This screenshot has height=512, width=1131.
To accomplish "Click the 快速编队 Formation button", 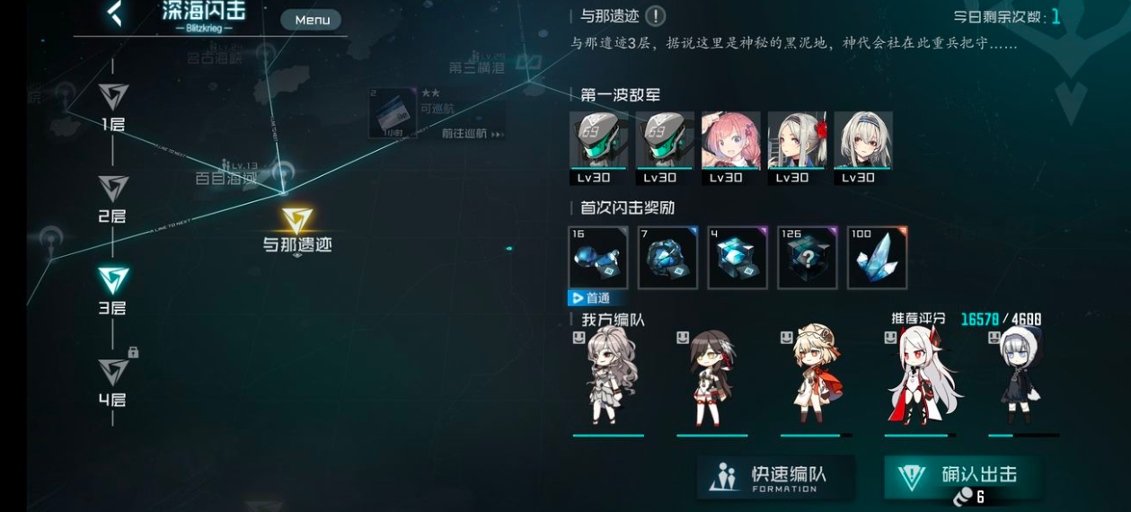I will tap(776, 478).
